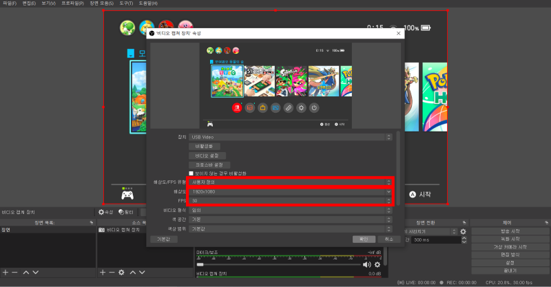The height and width of the screenshot is (287, 551).
Task: Click the 비디오 설정 button
Action: (207, 156)
